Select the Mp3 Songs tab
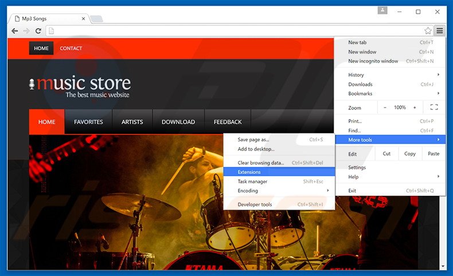The image size is (453, 276). 49,19
